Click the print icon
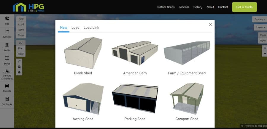This screenshot has height=129, width=267. [19, 72]
